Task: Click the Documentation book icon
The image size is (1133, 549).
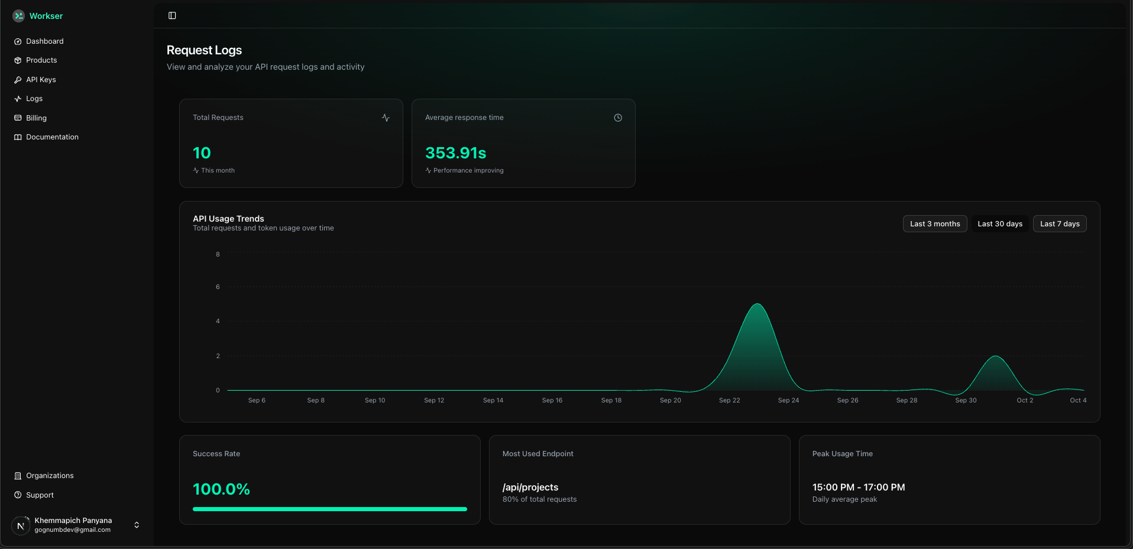Action: 18,137
